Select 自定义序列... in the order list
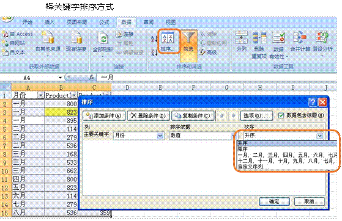 (288, 167)
